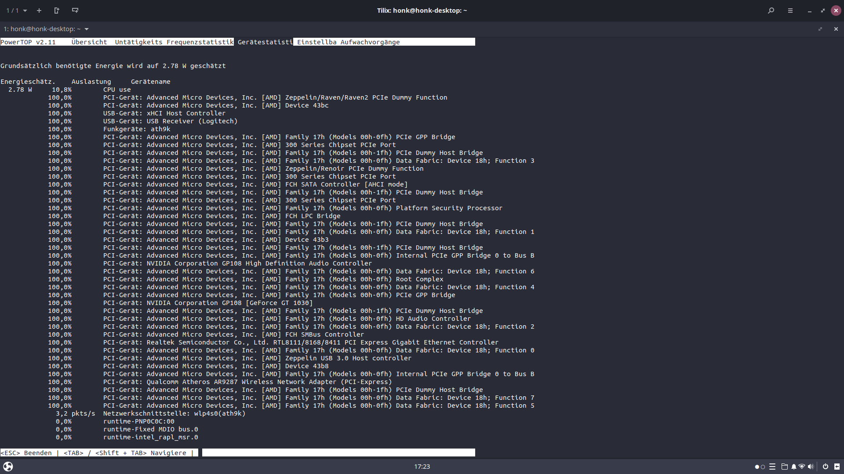Open the 17:23 panel clock
844x474 pixels.
pyautogui.click(x=422, y=467)
